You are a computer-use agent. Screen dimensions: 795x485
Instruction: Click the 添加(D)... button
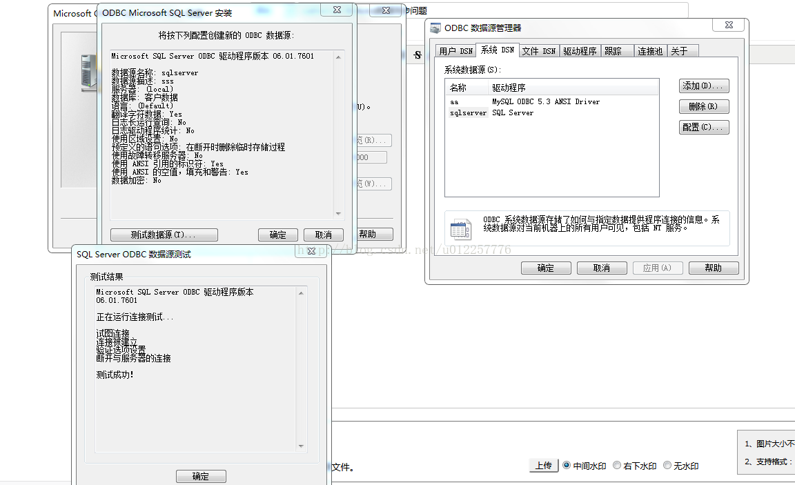(x=704, y=86)
